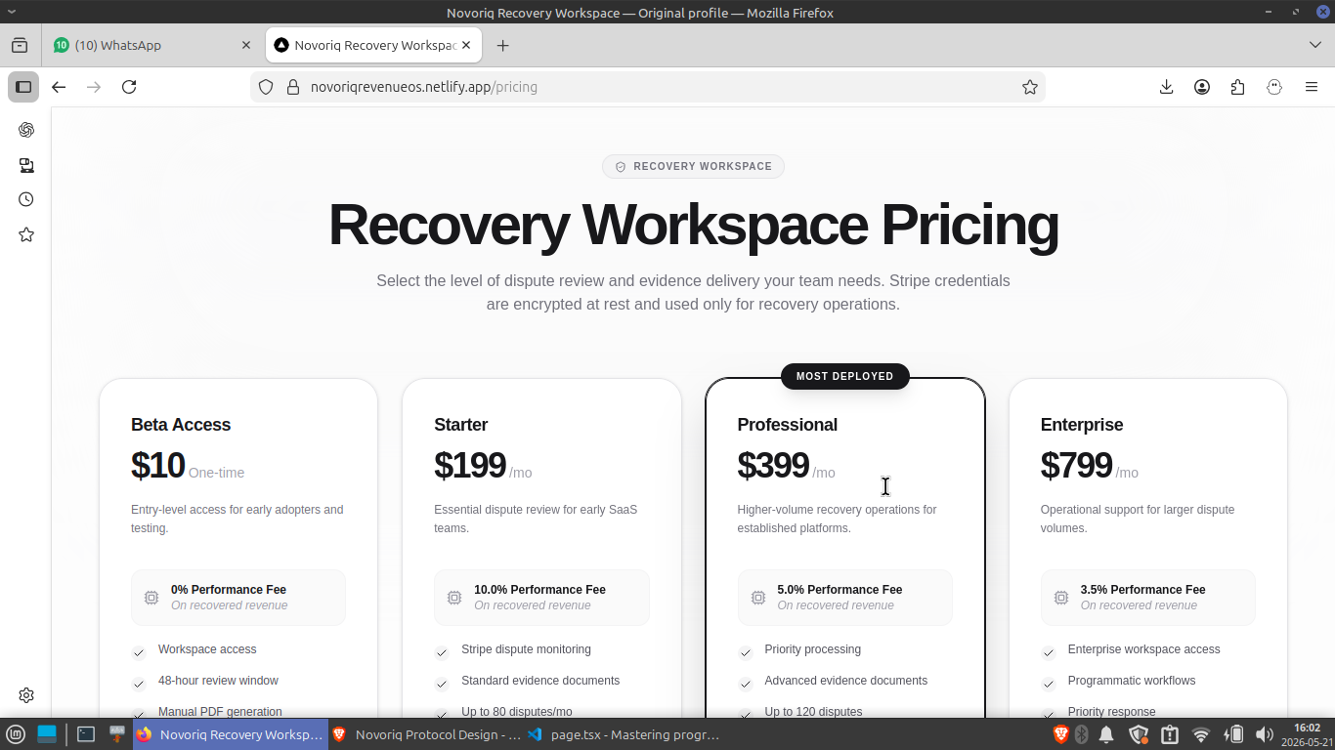Click Stripe dispute monitoring feature
Image resolution: width=1335 pixels, height=750 pixels.
pyautogui.click(x=526, y=649)
